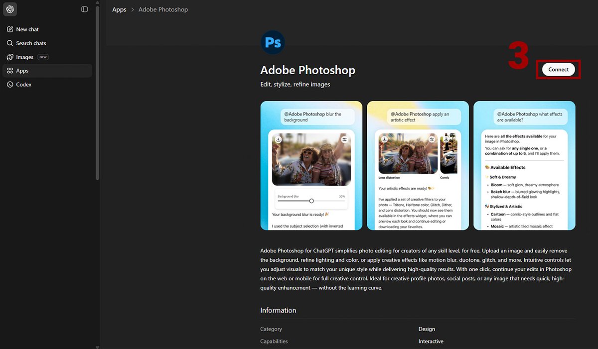Open Search chats in sidebar

(47, 43)
